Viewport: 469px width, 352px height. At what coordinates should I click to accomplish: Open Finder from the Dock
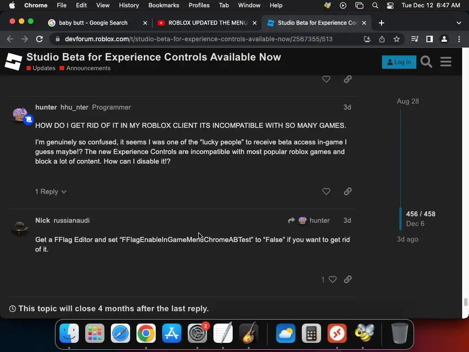(69, 333)
